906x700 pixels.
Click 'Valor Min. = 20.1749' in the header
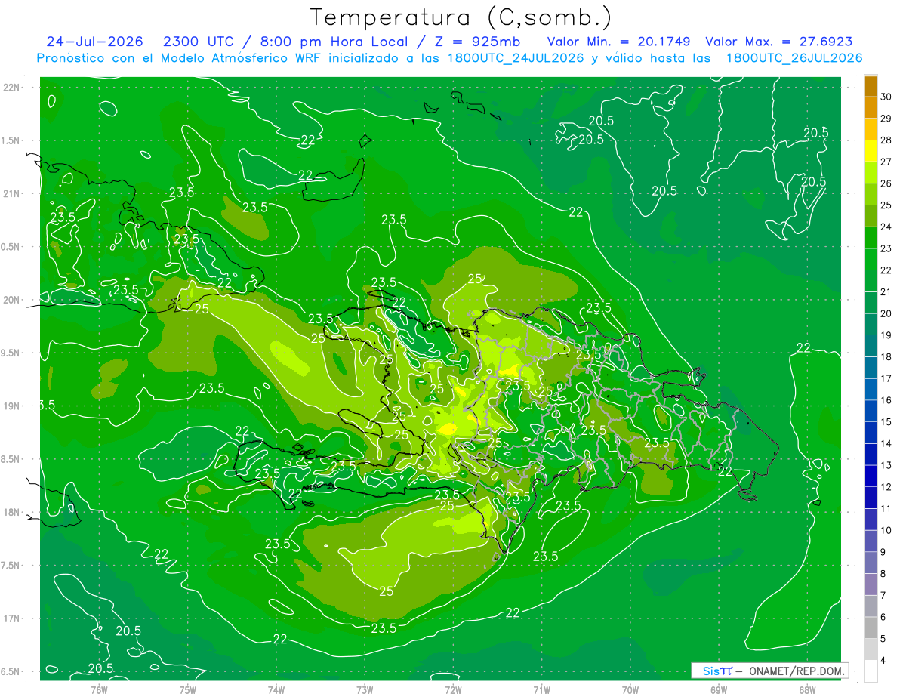(x=618, y=42)
